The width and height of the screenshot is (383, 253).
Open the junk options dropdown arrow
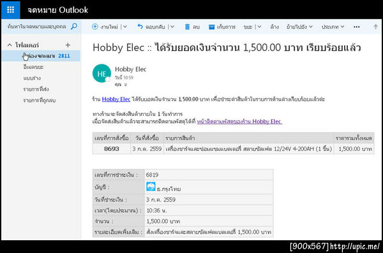click(259, 27)
